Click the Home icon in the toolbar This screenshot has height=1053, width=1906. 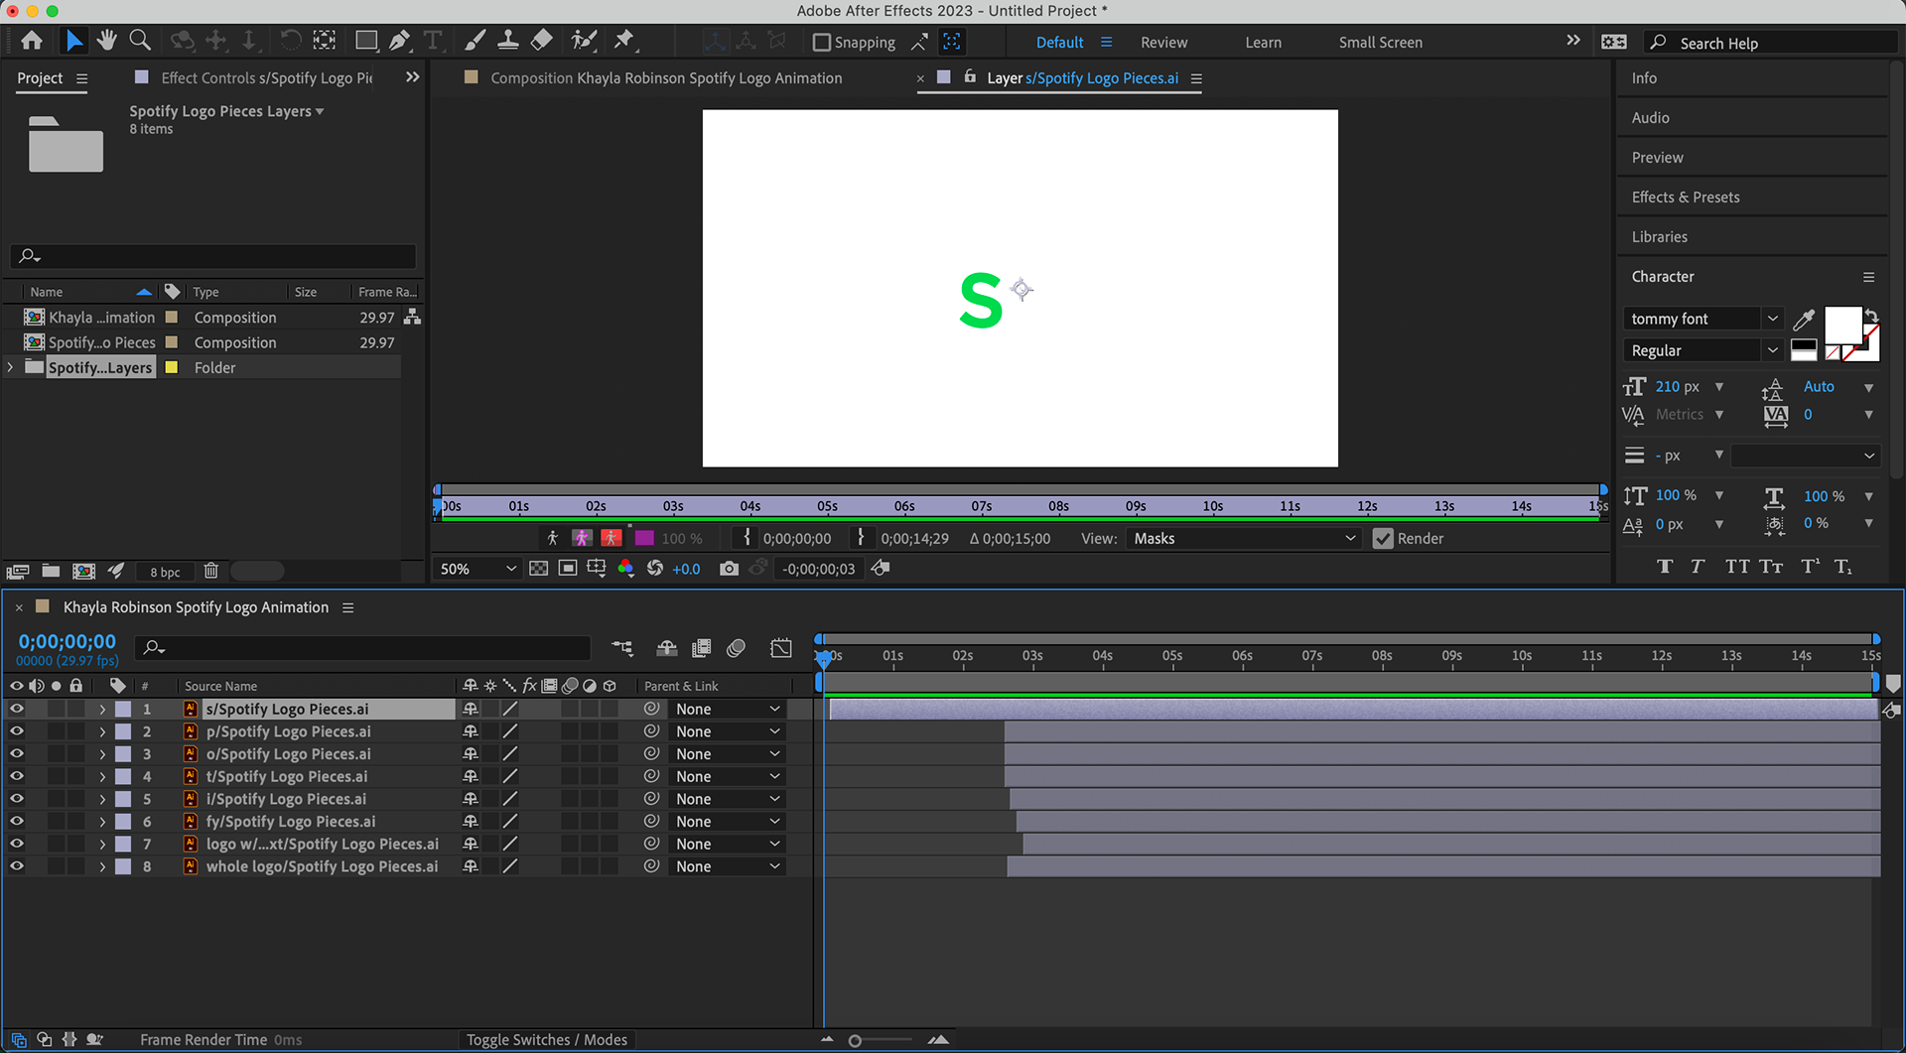pyautogui.click(x=32, y=41)
